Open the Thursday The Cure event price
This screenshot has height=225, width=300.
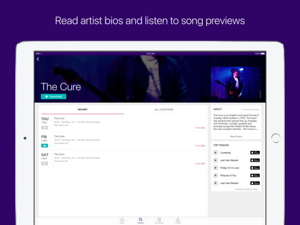coord(200,128)
